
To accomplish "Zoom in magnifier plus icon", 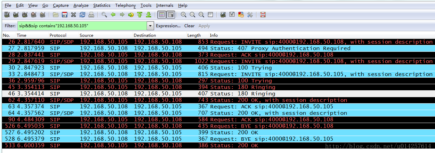I will [x=184, y=15].
